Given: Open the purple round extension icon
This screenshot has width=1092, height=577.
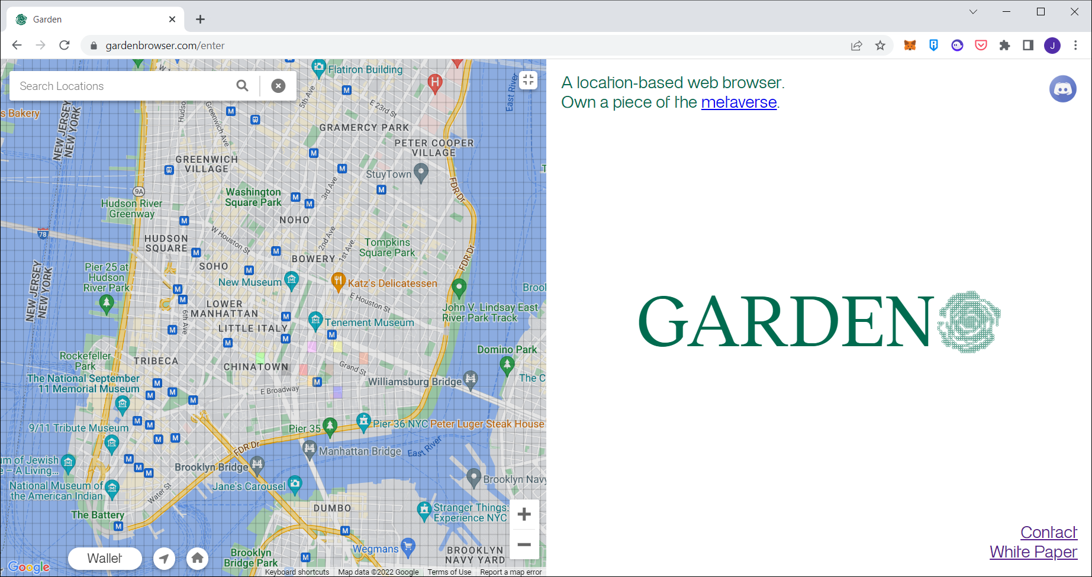Looking at the screenshot, I should 957,46.
